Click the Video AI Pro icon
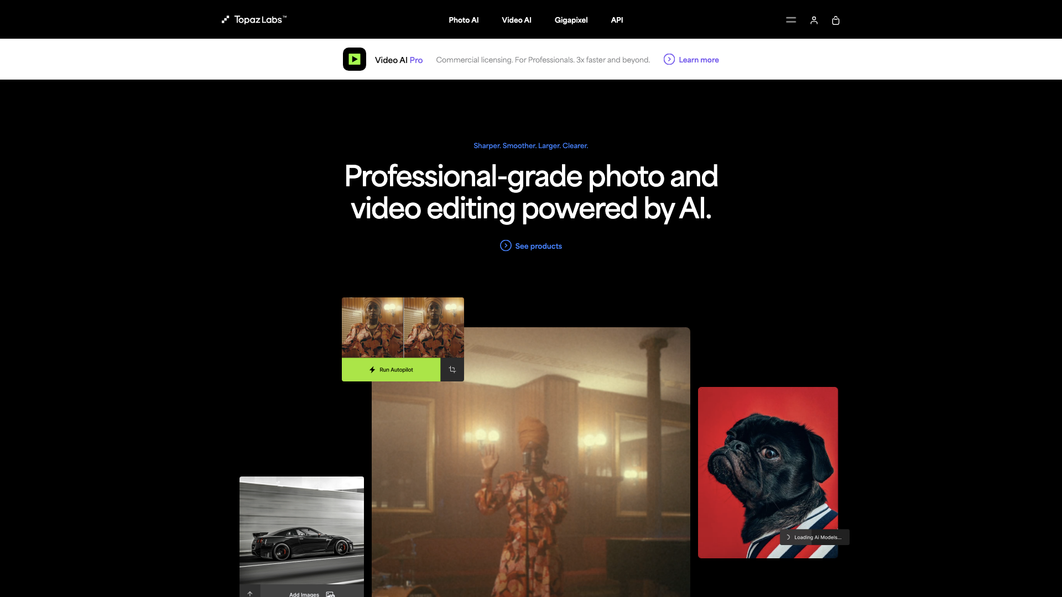 coord(354,59)
